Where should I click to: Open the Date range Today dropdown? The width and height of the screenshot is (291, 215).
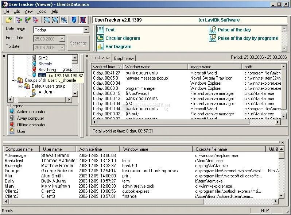pyautogui.click(x=86, y=30)
